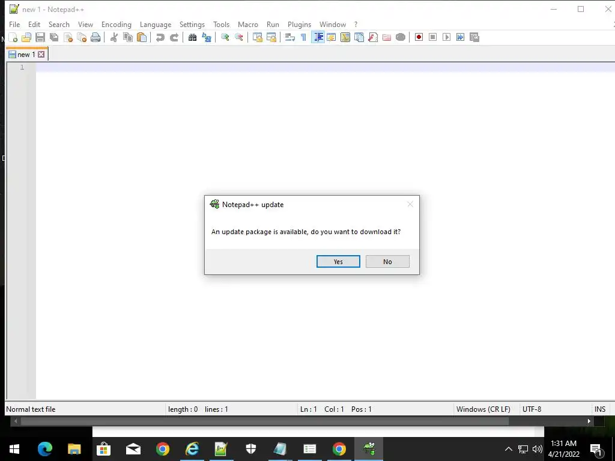Click right arrow of horizontal scrollbar
The image size is (615, 461).
coord(589,421)
